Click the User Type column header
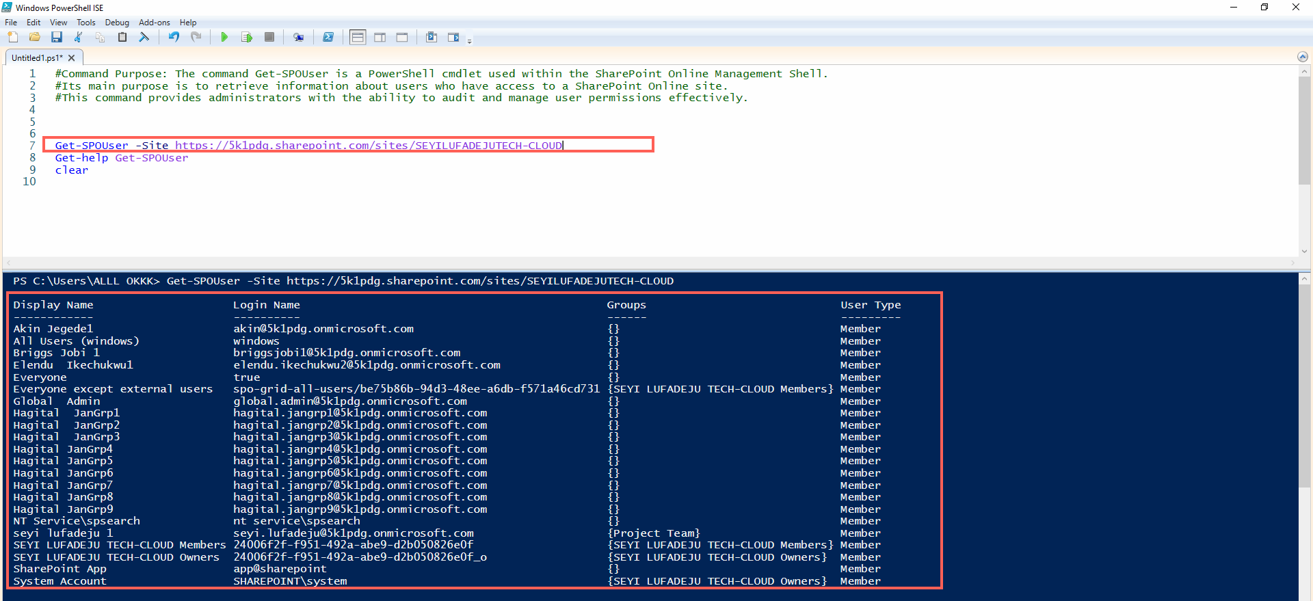The width and height of the screenshot is (1313, 601). tap(871, 305)
